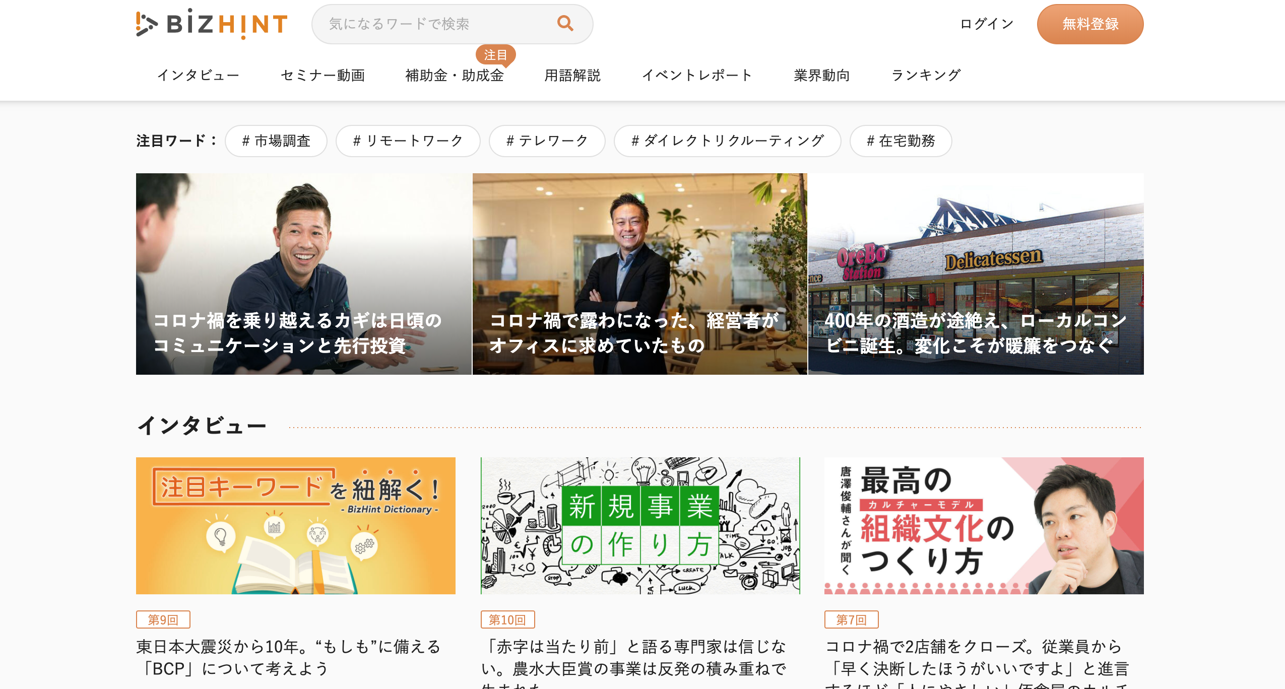1285x689 pixels.
Task: Click the 注目 badge above 補助金・助成金
Action: (495, 55)
